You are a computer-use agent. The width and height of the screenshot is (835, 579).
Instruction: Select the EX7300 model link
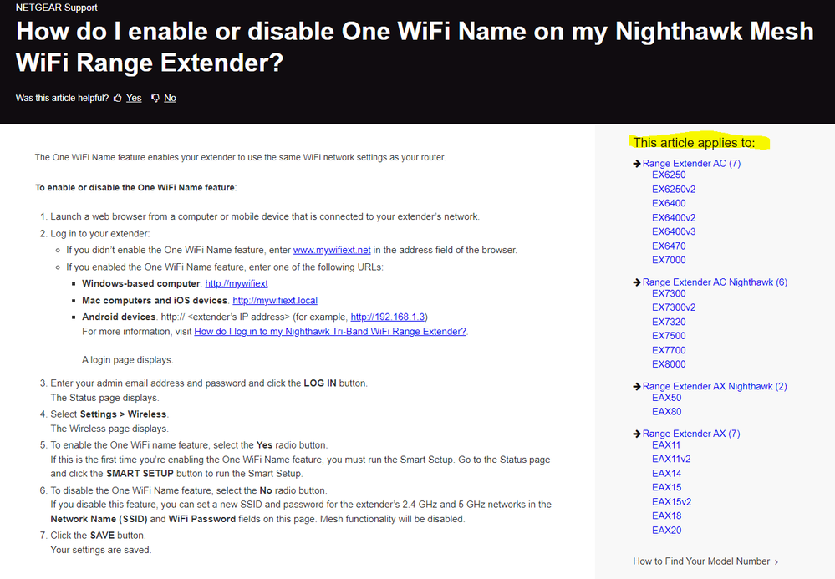[x=669, y=294]
